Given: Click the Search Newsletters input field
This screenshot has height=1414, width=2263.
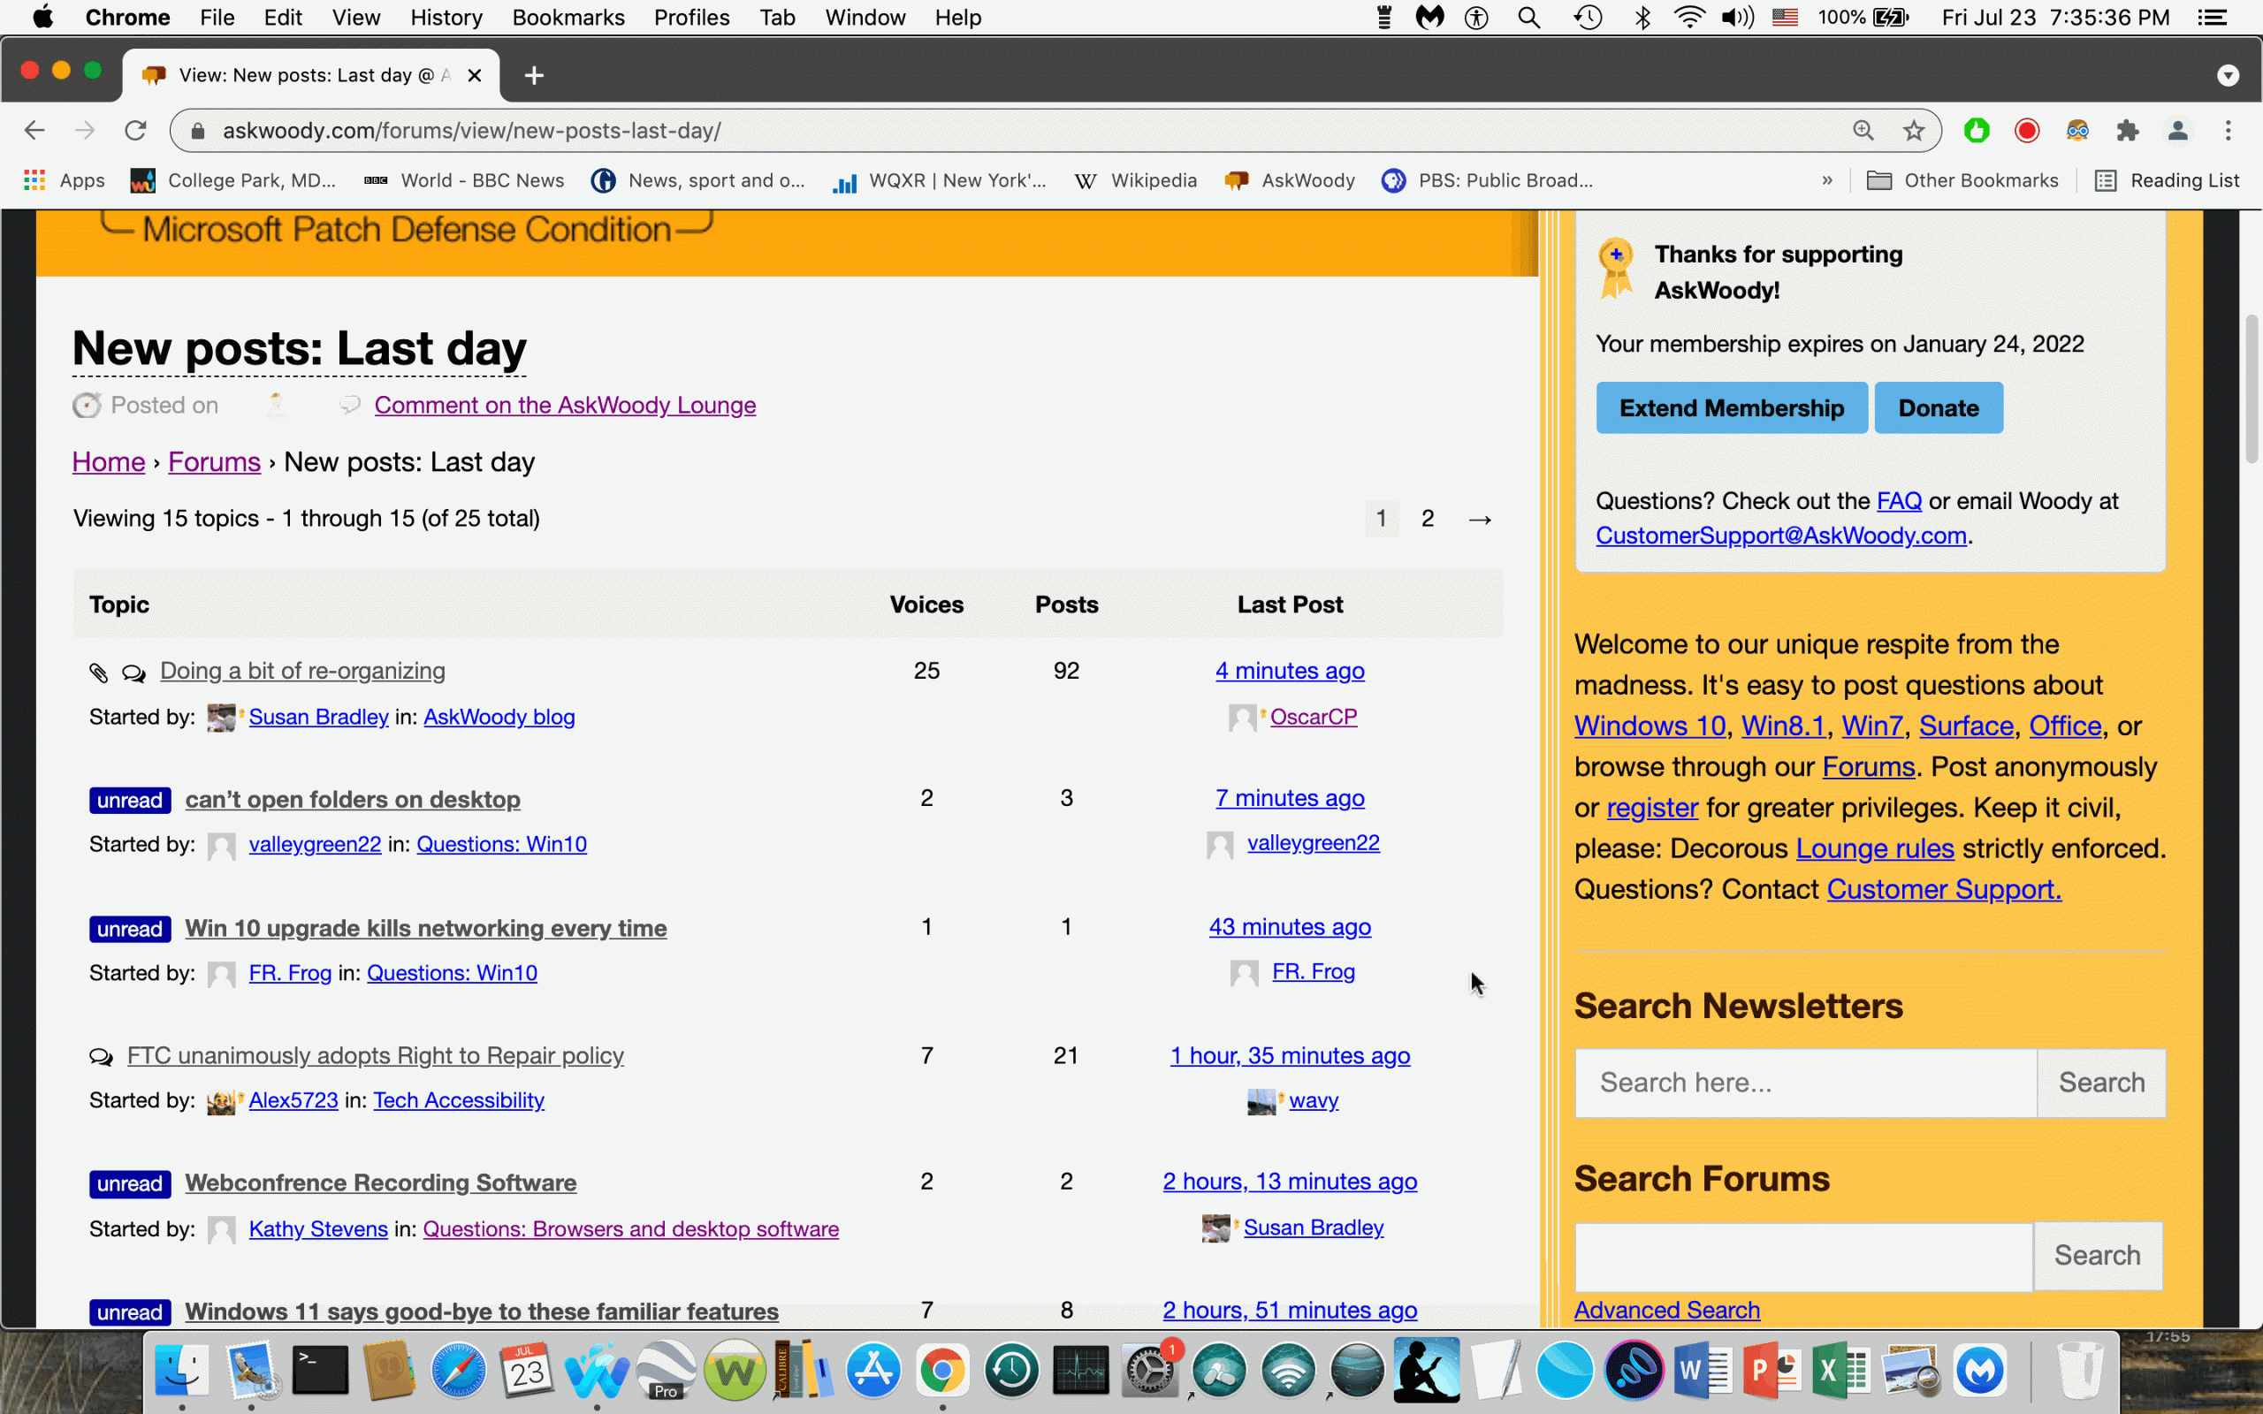Looking at the screenshot, I should (x=1805, y=1083).
